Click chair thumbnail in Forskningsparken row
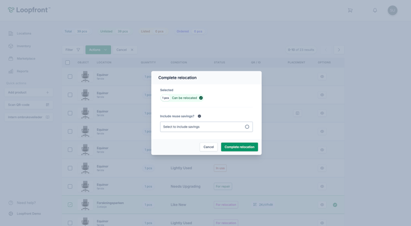411x226 pixels. [85, 205]
